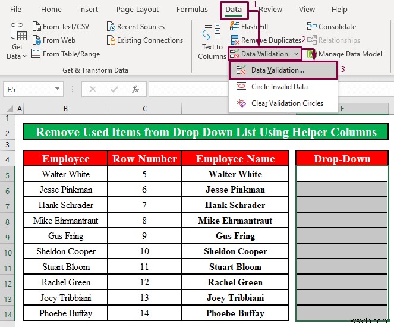
Task: Click Row Number cell with value 9
Action: point(144,236)
